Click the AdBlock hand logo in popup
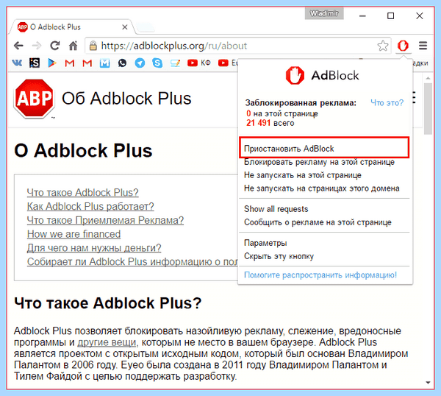 click(295, 76)
